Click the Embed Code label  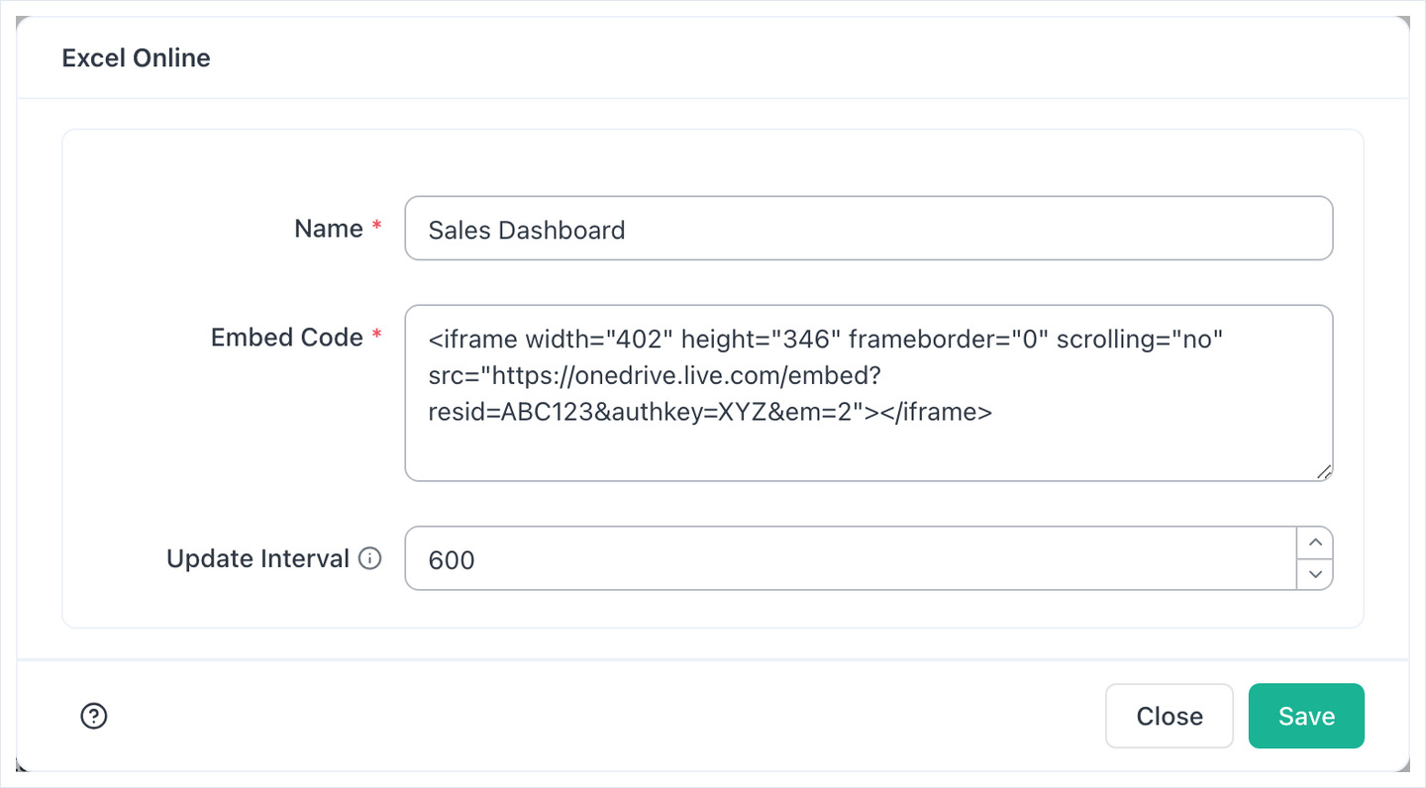tap(287, 338)
